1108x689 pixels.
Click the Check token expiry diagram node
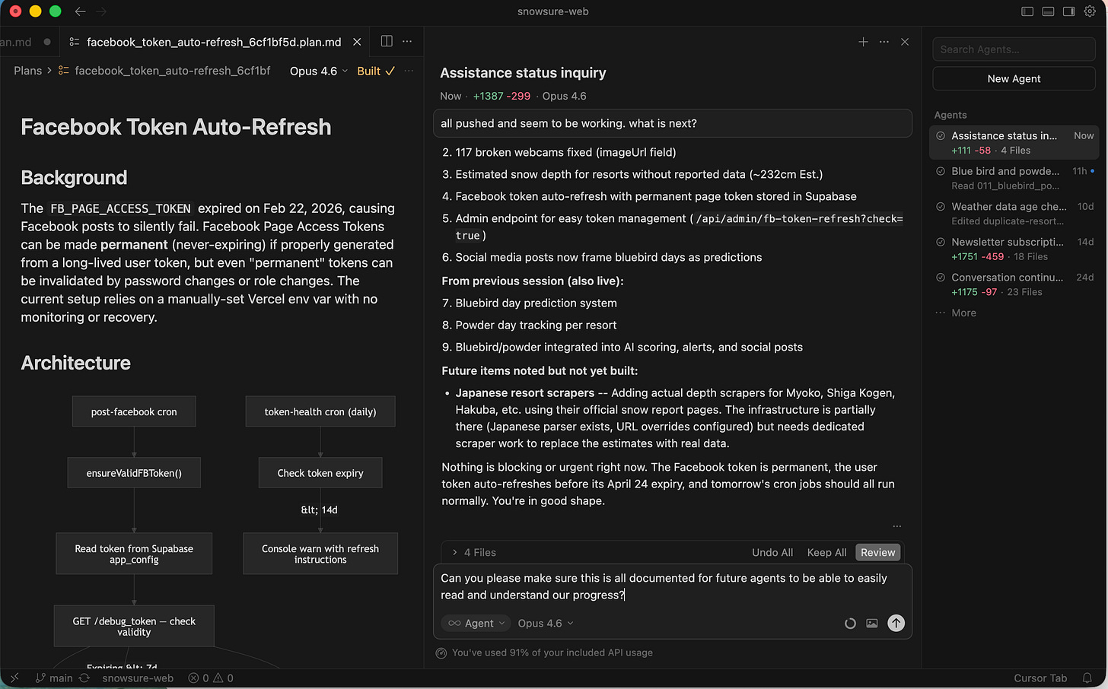(320, 473)
